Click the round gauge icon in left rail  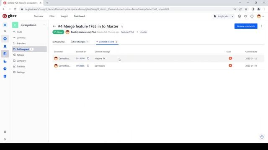pyautogui.click(x=5, y=69)
